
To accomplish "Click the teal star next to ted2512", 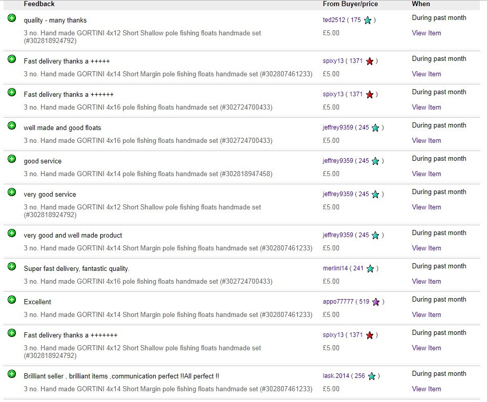I will [367, 20].
